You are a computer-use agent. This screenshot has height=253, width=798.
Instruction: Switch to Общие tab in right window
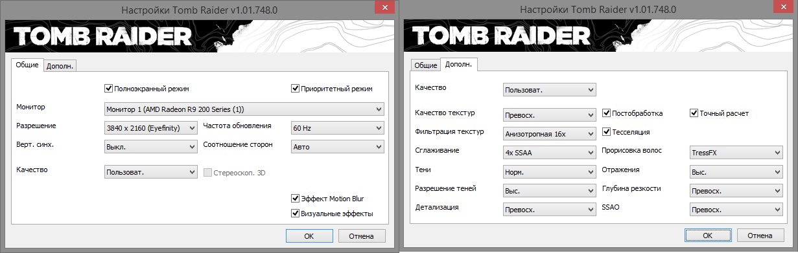[426, 65]
